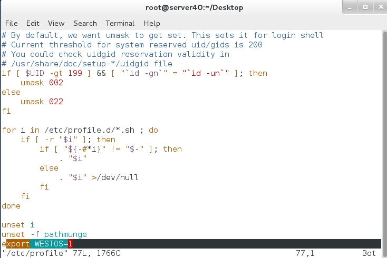
Task: Click the standalone 'else' after umask 002
Action: [11, 92]
